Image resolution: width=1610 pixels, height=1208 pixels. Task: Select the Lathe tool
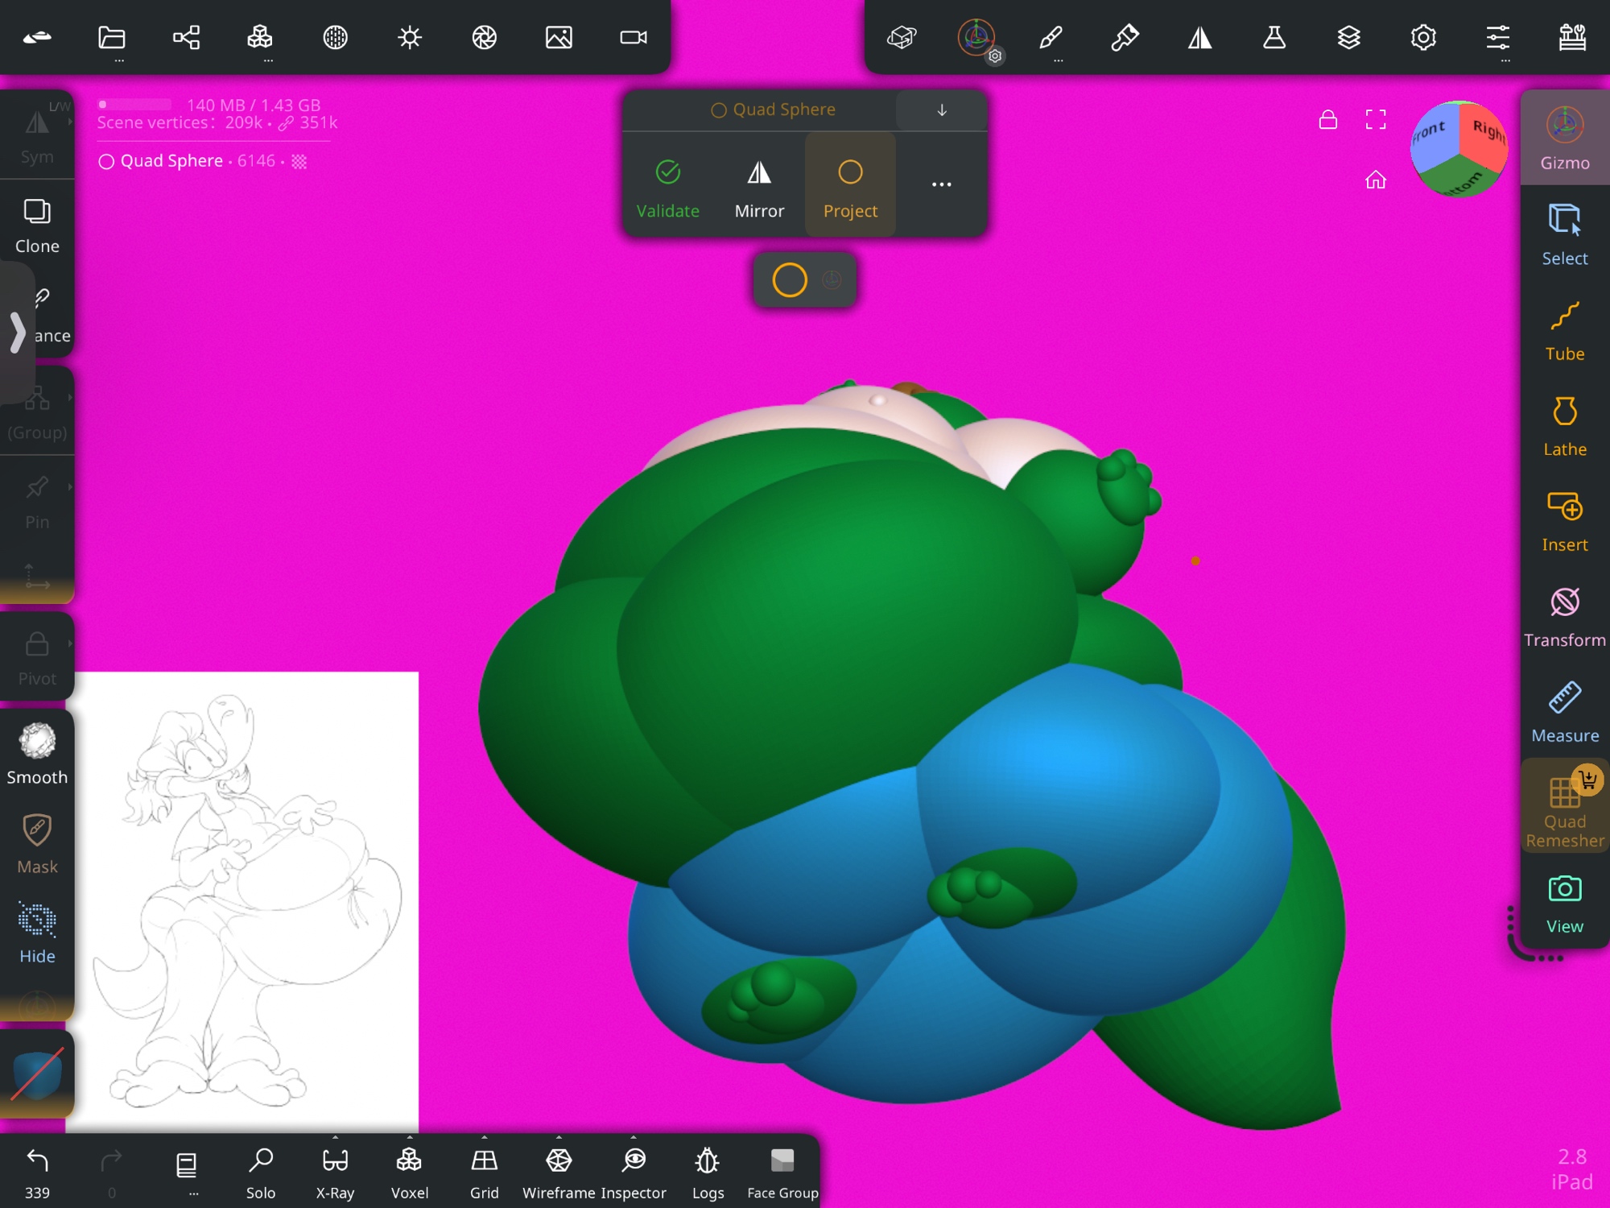pyautogui.click(x=1563, y=426)
